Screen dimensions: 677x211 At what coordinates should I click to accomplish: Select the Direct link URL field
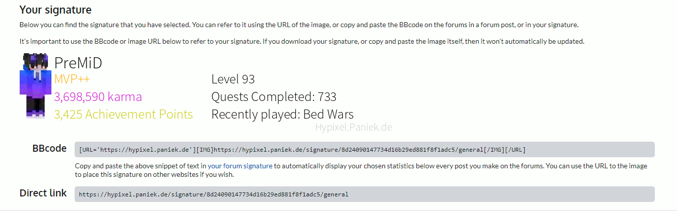pyautogui.click(x=364, y=194)
